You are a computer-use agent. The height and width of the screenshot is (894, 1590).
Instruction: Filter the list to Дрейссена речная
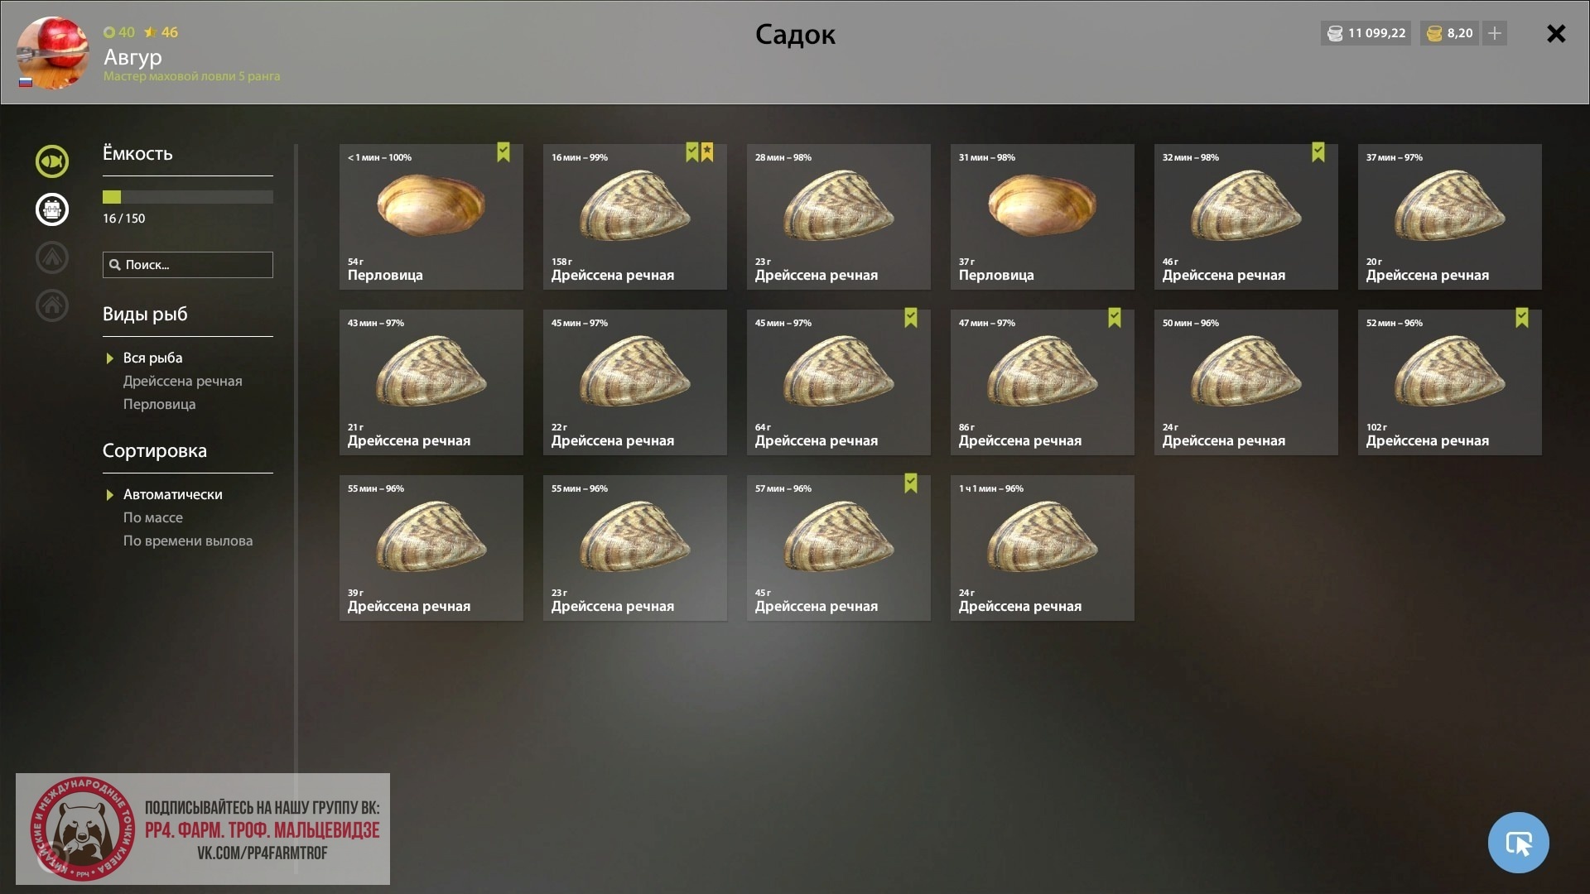click(182, 381)
